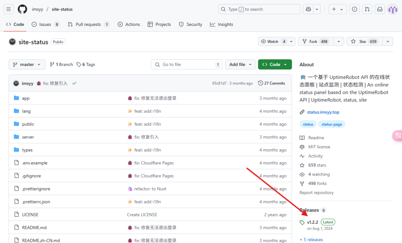Click the imsyy avatar in latest commit row

[x=16, y=83]
